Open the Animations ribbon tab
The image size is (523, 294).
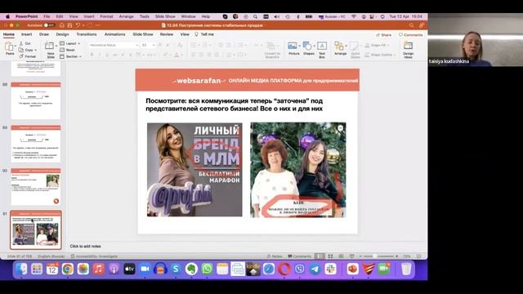pyautogui.click(x=114, y=34)
